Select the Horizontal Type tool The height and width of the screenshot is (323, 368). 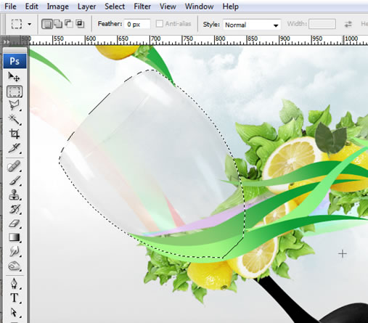[14, 298]
